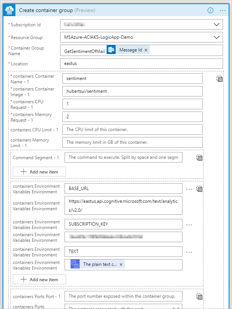Image resolution: width=232 pixels, height=309 pixels.
Task: Expand the Resource Group dropdown
Action: [217, 37]
